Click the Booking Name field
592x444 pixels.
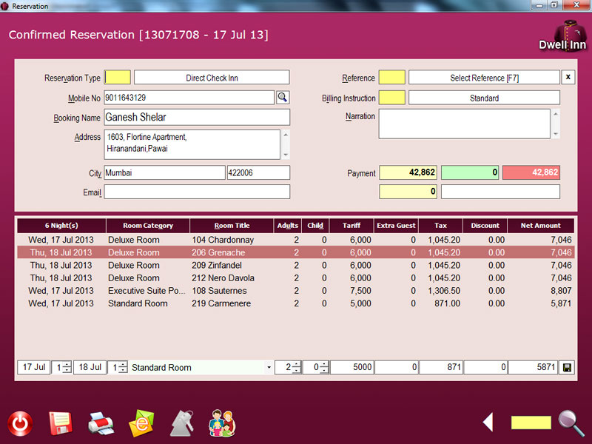pos(196,117)
